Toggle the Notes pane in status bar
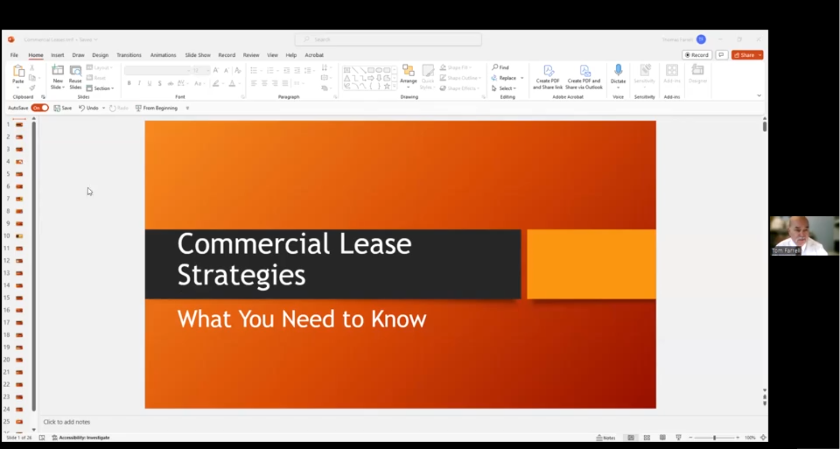Viewport: 840px width, 449px height. 605,437
